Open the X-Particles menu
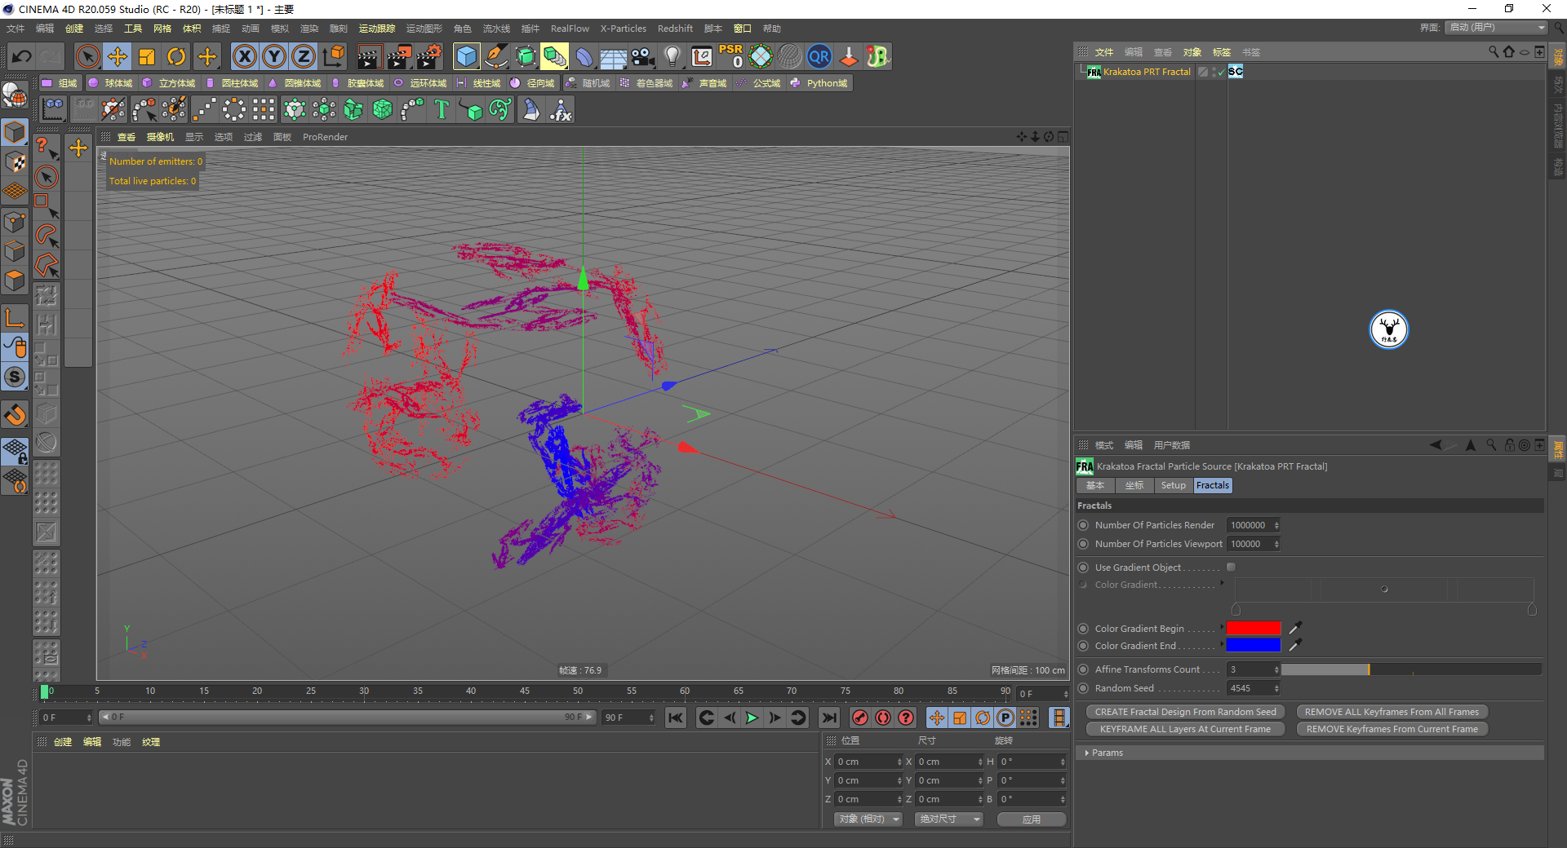Screen dimensions: 1567x848 pos(624,29)
